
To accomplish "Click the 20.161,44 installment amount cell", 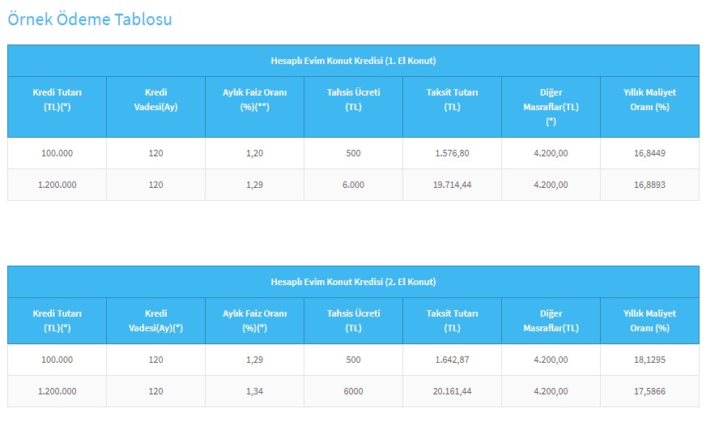I will point(452,391).
